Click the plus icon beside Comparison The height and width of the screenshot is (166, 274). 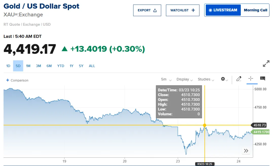click(x=8, y=80)
